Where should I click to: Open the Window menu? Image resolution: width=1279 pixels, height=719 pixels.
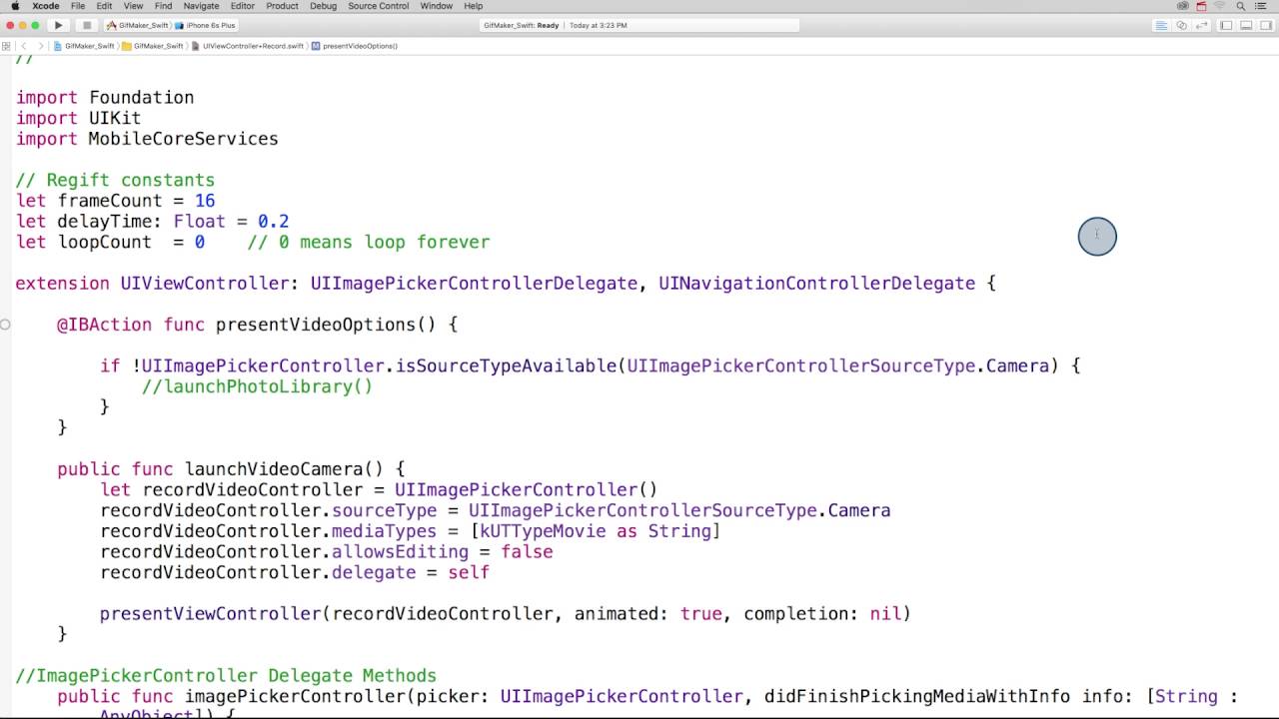[436, 6]
